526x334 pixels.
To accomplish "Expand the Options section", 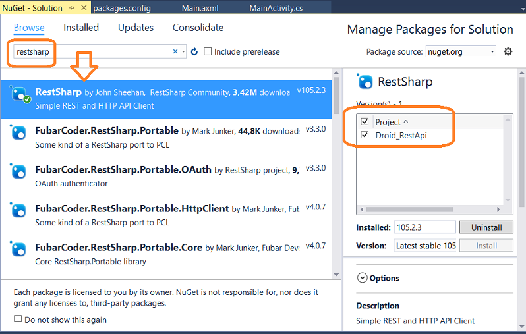I will point(362,277).
